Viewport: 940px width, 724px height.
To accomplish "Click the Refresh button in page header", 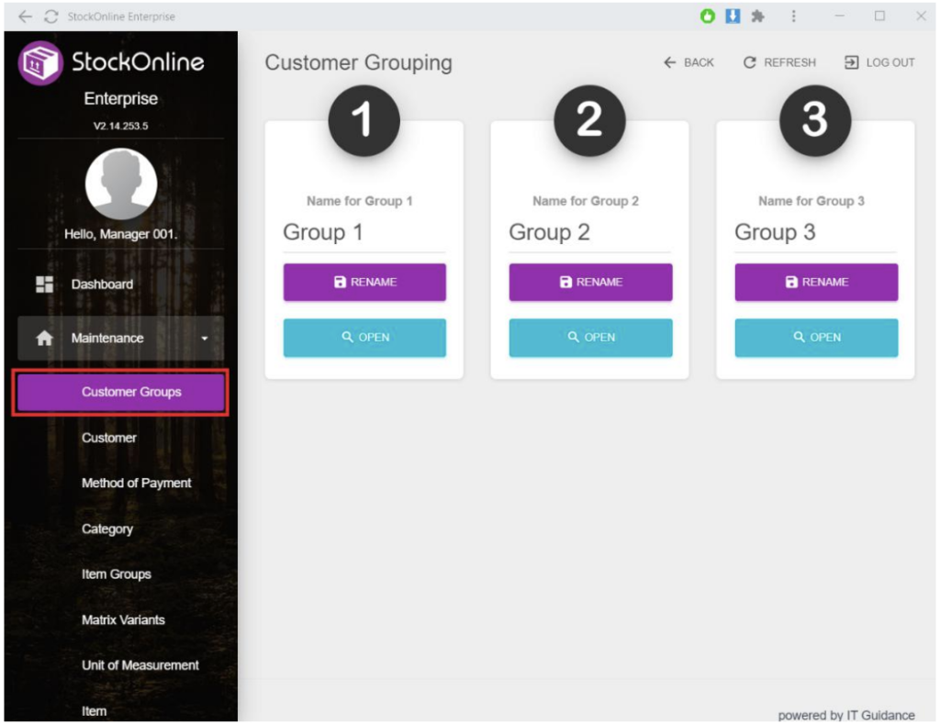I will (x=779, y=62).
